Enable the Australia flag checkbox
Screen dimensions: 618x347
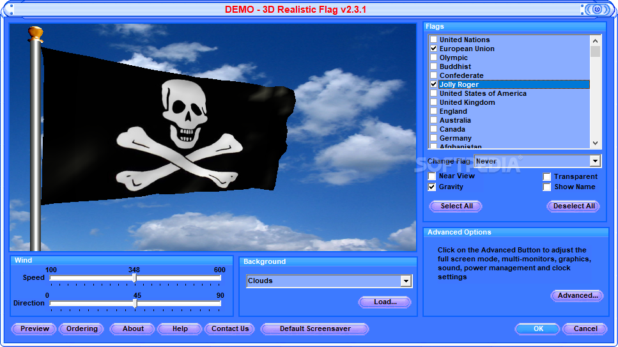tap(433, 120)
